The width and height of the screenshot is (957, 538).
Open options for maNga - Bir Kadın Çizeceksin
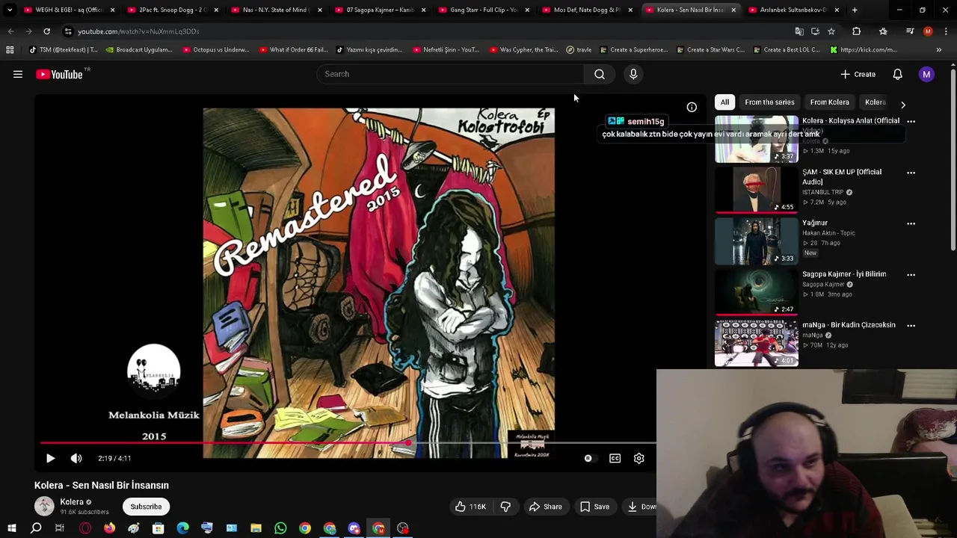pyautogui.click(x=911, y=325)
